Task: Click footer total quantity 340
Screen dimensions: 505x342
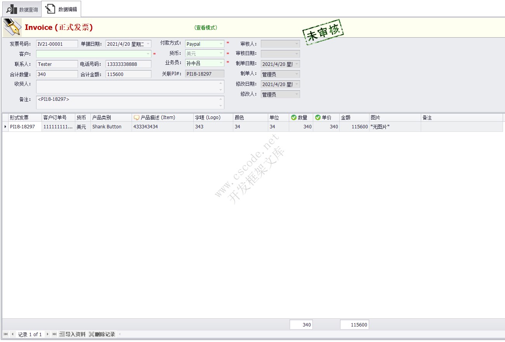Action: point(301,325)
